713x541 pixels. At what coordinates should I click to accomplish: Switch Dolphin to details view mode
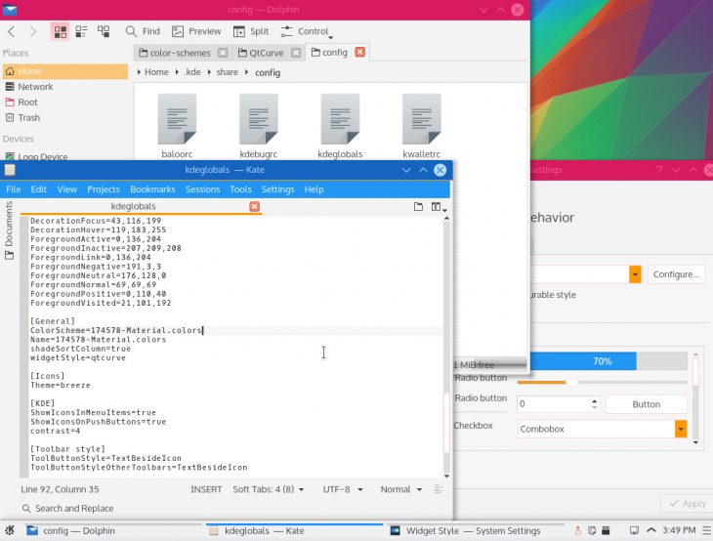(104, 31)
